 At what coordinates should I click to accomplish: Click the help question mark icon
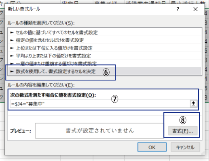pyautogui.click(x=178, y=9)
